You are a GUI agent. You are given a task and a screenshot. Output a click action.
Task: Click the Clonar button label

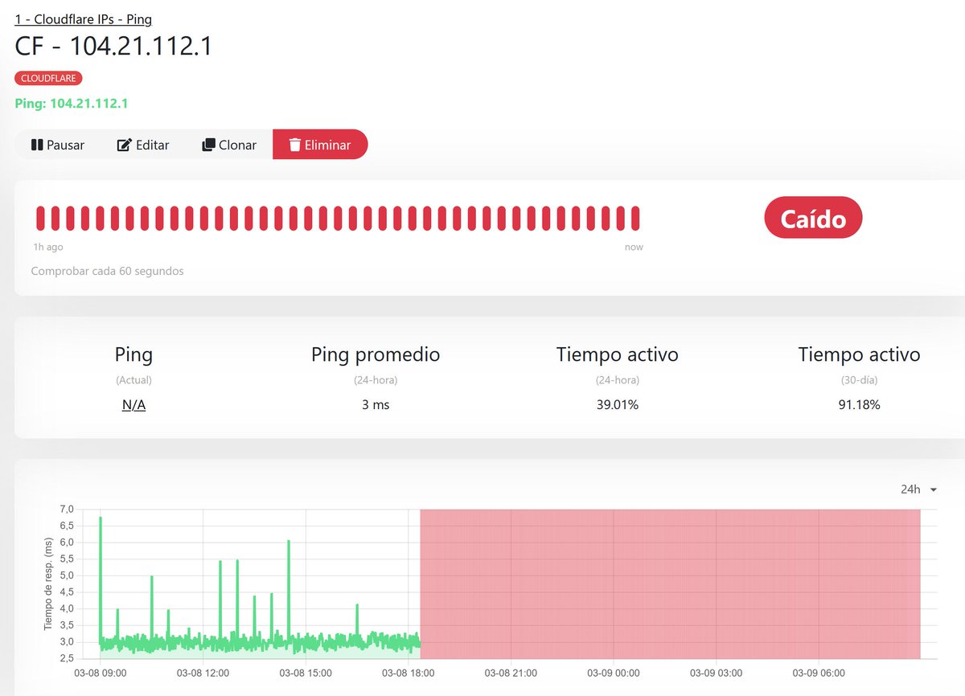[237, 145]
